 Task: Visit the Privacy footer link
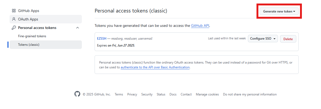132,94
